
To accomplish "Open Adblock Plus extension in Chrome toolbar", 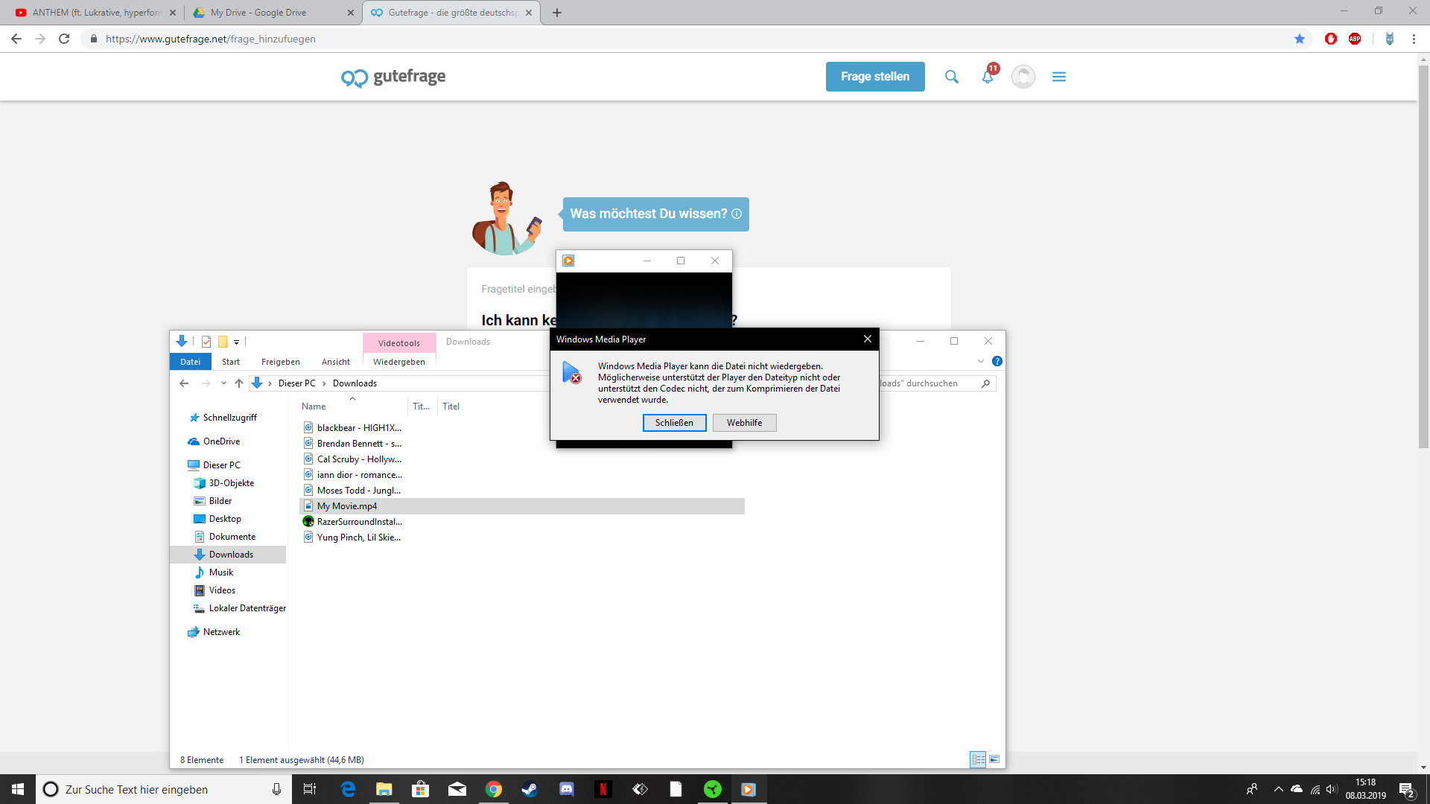I will tap(1355, 39).
